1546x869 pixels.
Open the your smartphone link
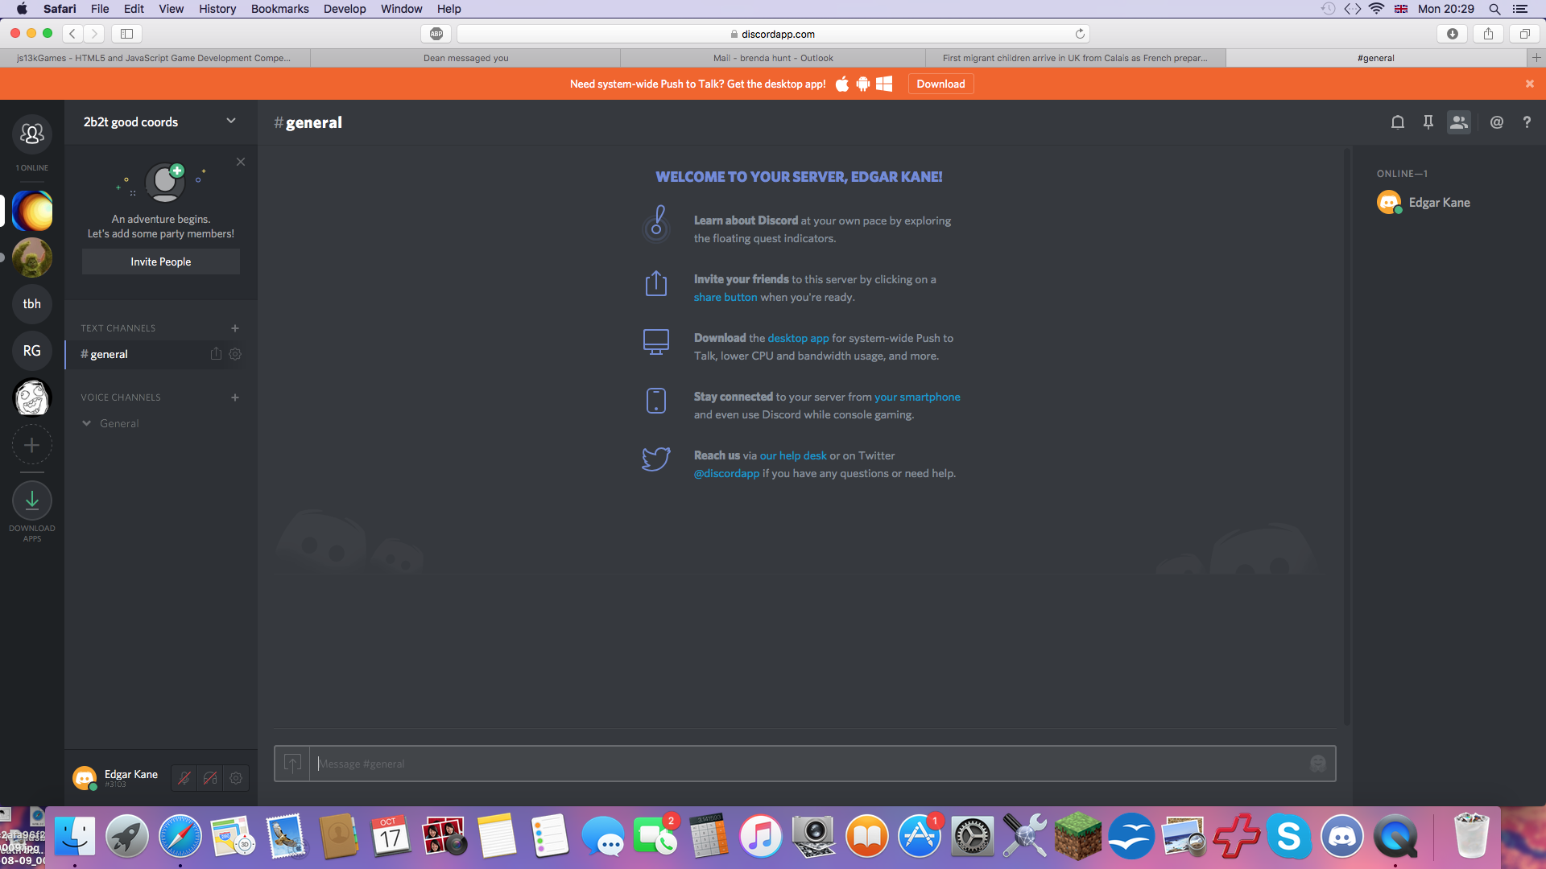point(917,397)
